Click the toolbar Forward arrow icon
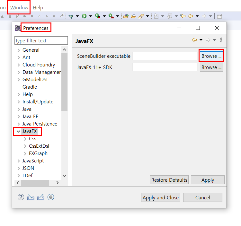 pos(204,16)
